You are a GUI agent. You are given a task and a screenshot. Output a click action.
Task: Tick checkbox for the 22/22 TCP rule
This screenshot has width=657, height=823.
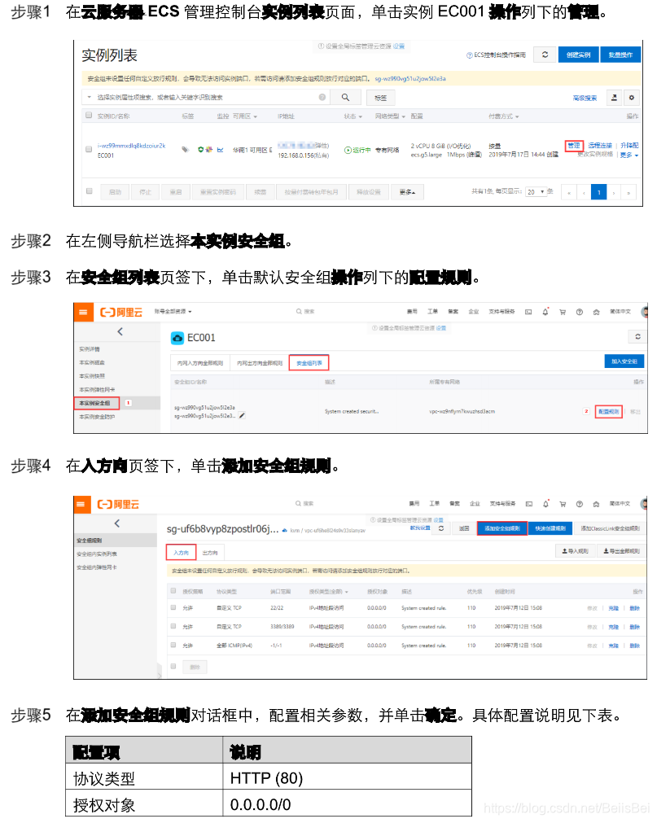pyautogui.click(x=173, y=607)
